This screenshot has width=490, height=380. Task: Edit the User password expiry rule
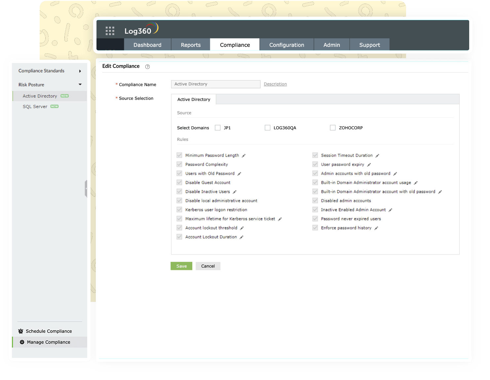369,165
